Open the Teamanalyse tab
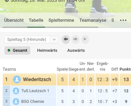131x106 pixels. coord(93,20)
